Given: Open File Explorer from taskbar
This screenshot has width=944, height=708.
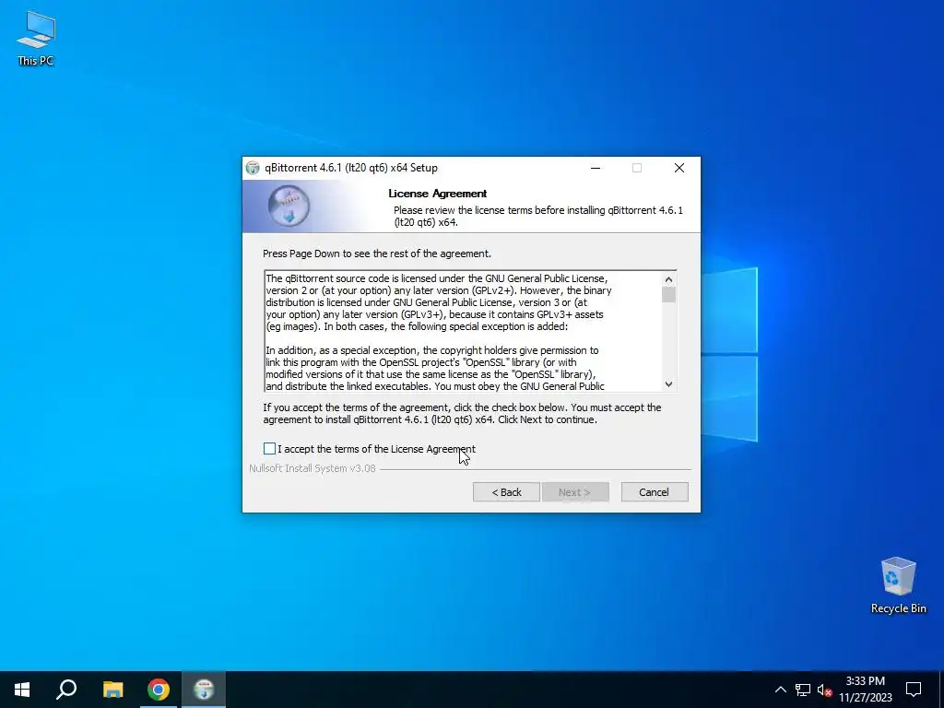Looking at the screenshot, I should pos(112,690).
